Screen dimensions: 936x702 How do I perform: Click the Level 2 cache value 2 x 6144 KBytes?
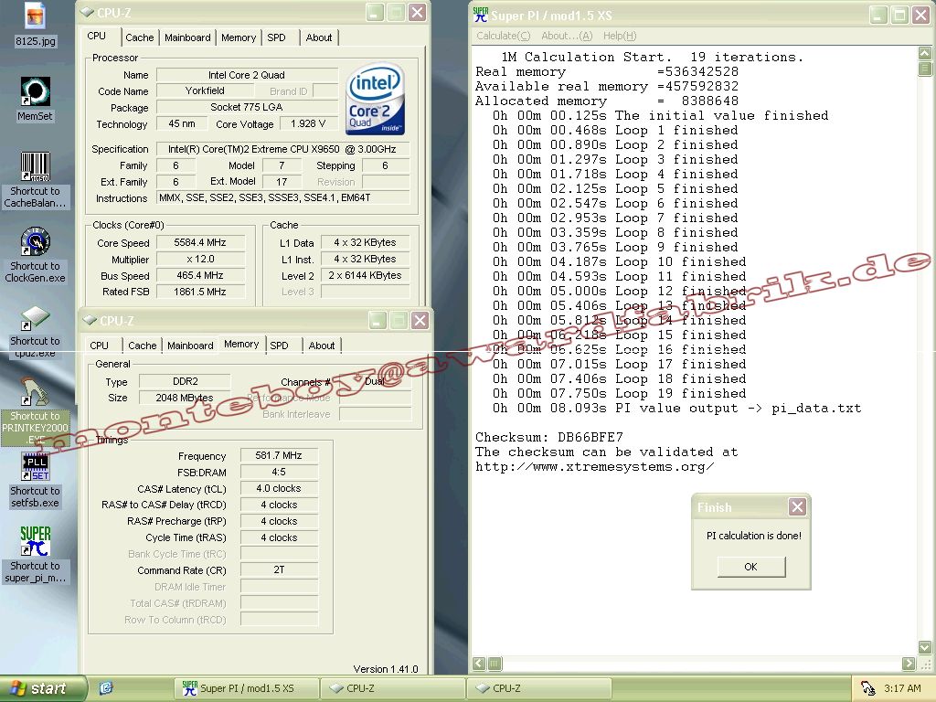(x=366, y=275)
